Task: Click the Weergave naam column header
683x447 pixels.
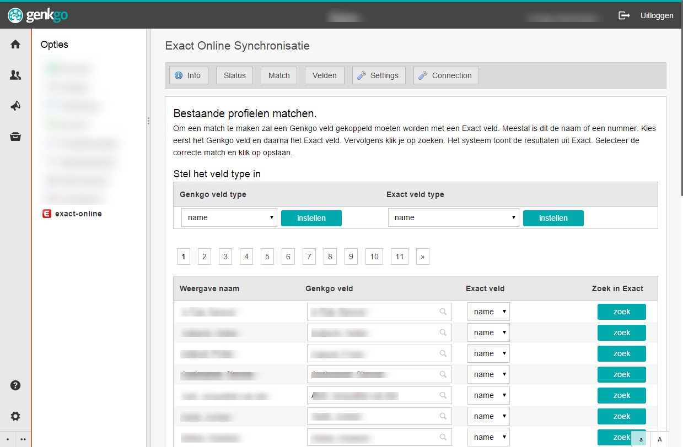Action: coord(209,288)
